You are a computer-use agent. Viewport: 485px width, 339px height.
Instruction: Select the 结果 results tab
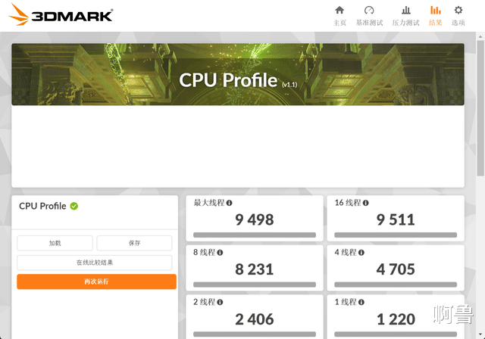435,16
